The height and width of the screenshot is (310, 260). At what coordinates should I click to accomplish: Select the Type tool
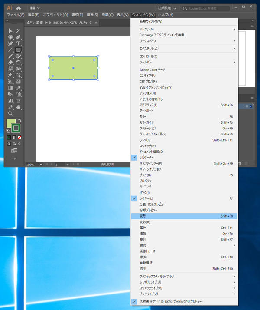[x=18, y=43]
